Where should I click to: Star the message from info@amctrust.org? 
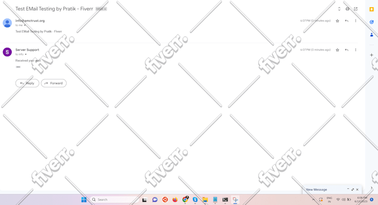pos(337,21)
